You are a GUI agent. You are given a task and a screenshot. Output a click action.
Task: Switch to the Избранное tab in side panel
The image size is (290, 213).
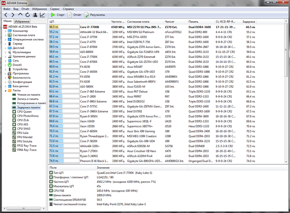tap(22, 22)
